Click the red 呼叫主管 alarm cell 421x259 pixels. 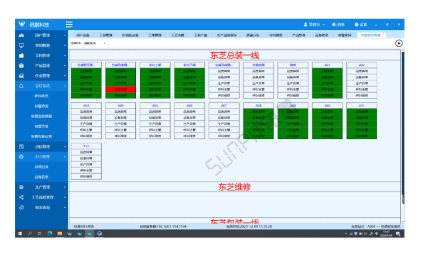coord(120,89)
